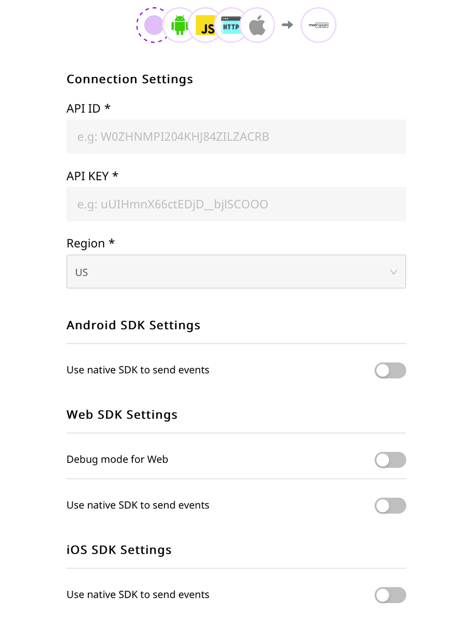Click the green Android robot logo
Image resolution: width=471 pixels, height=630 pixels.
click(x=179, y=25)
